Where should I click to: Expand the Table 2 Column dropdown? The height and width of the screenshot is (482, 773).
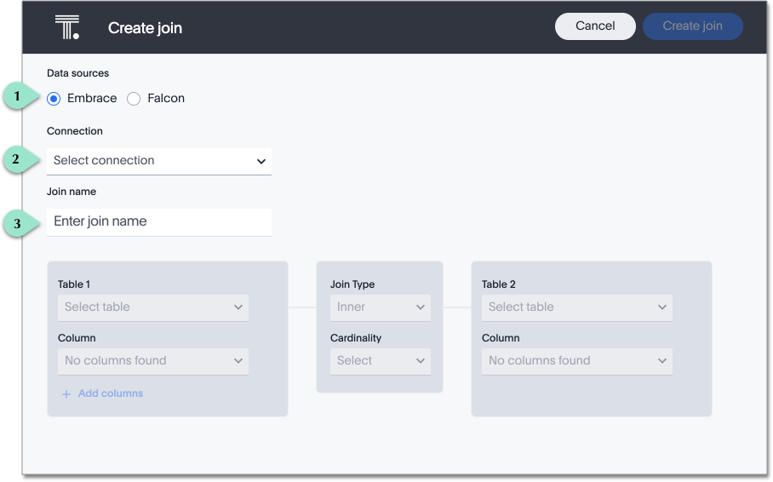pyautogui.click(x=577, y=361)
